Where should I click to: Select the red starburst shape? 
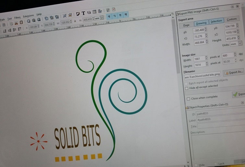pos(38,141)
